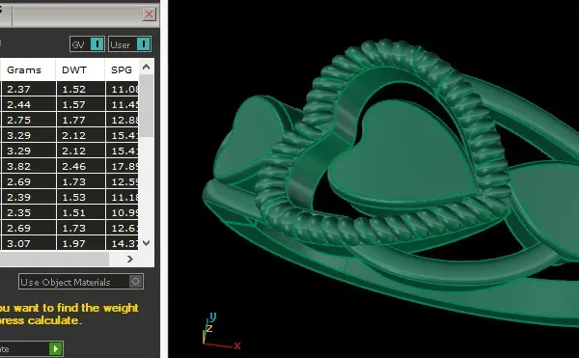Select the SPG column header
Screen dimensions: 579x358
(122, 70)
